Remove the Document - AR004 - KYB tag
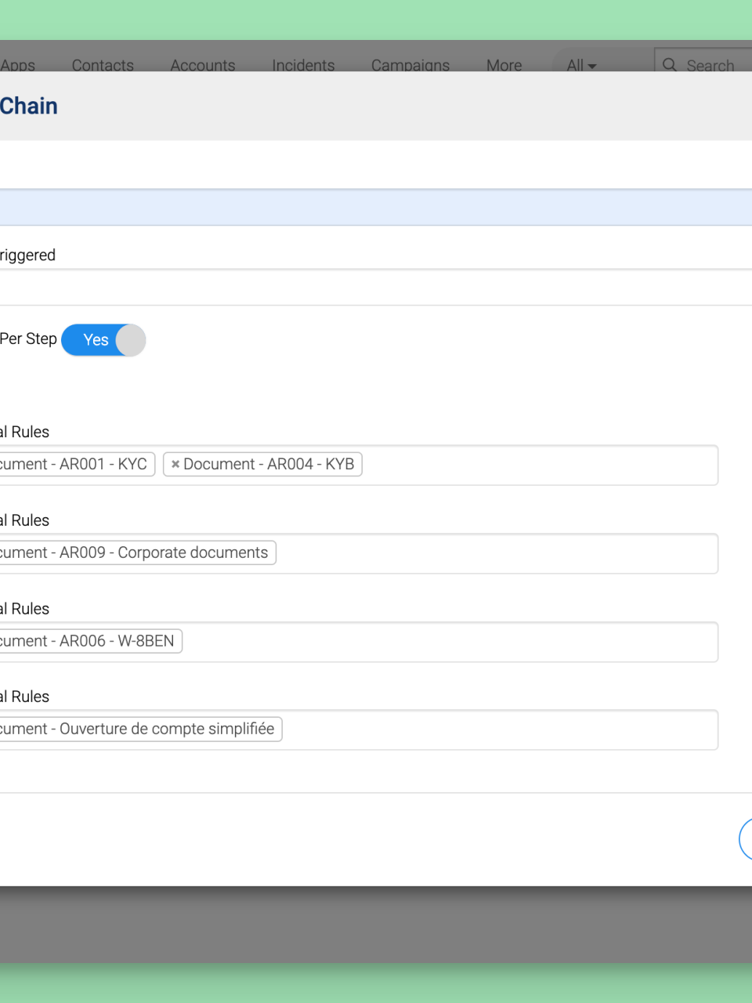This screenshot has width=752, height=1003. [175, 465]
